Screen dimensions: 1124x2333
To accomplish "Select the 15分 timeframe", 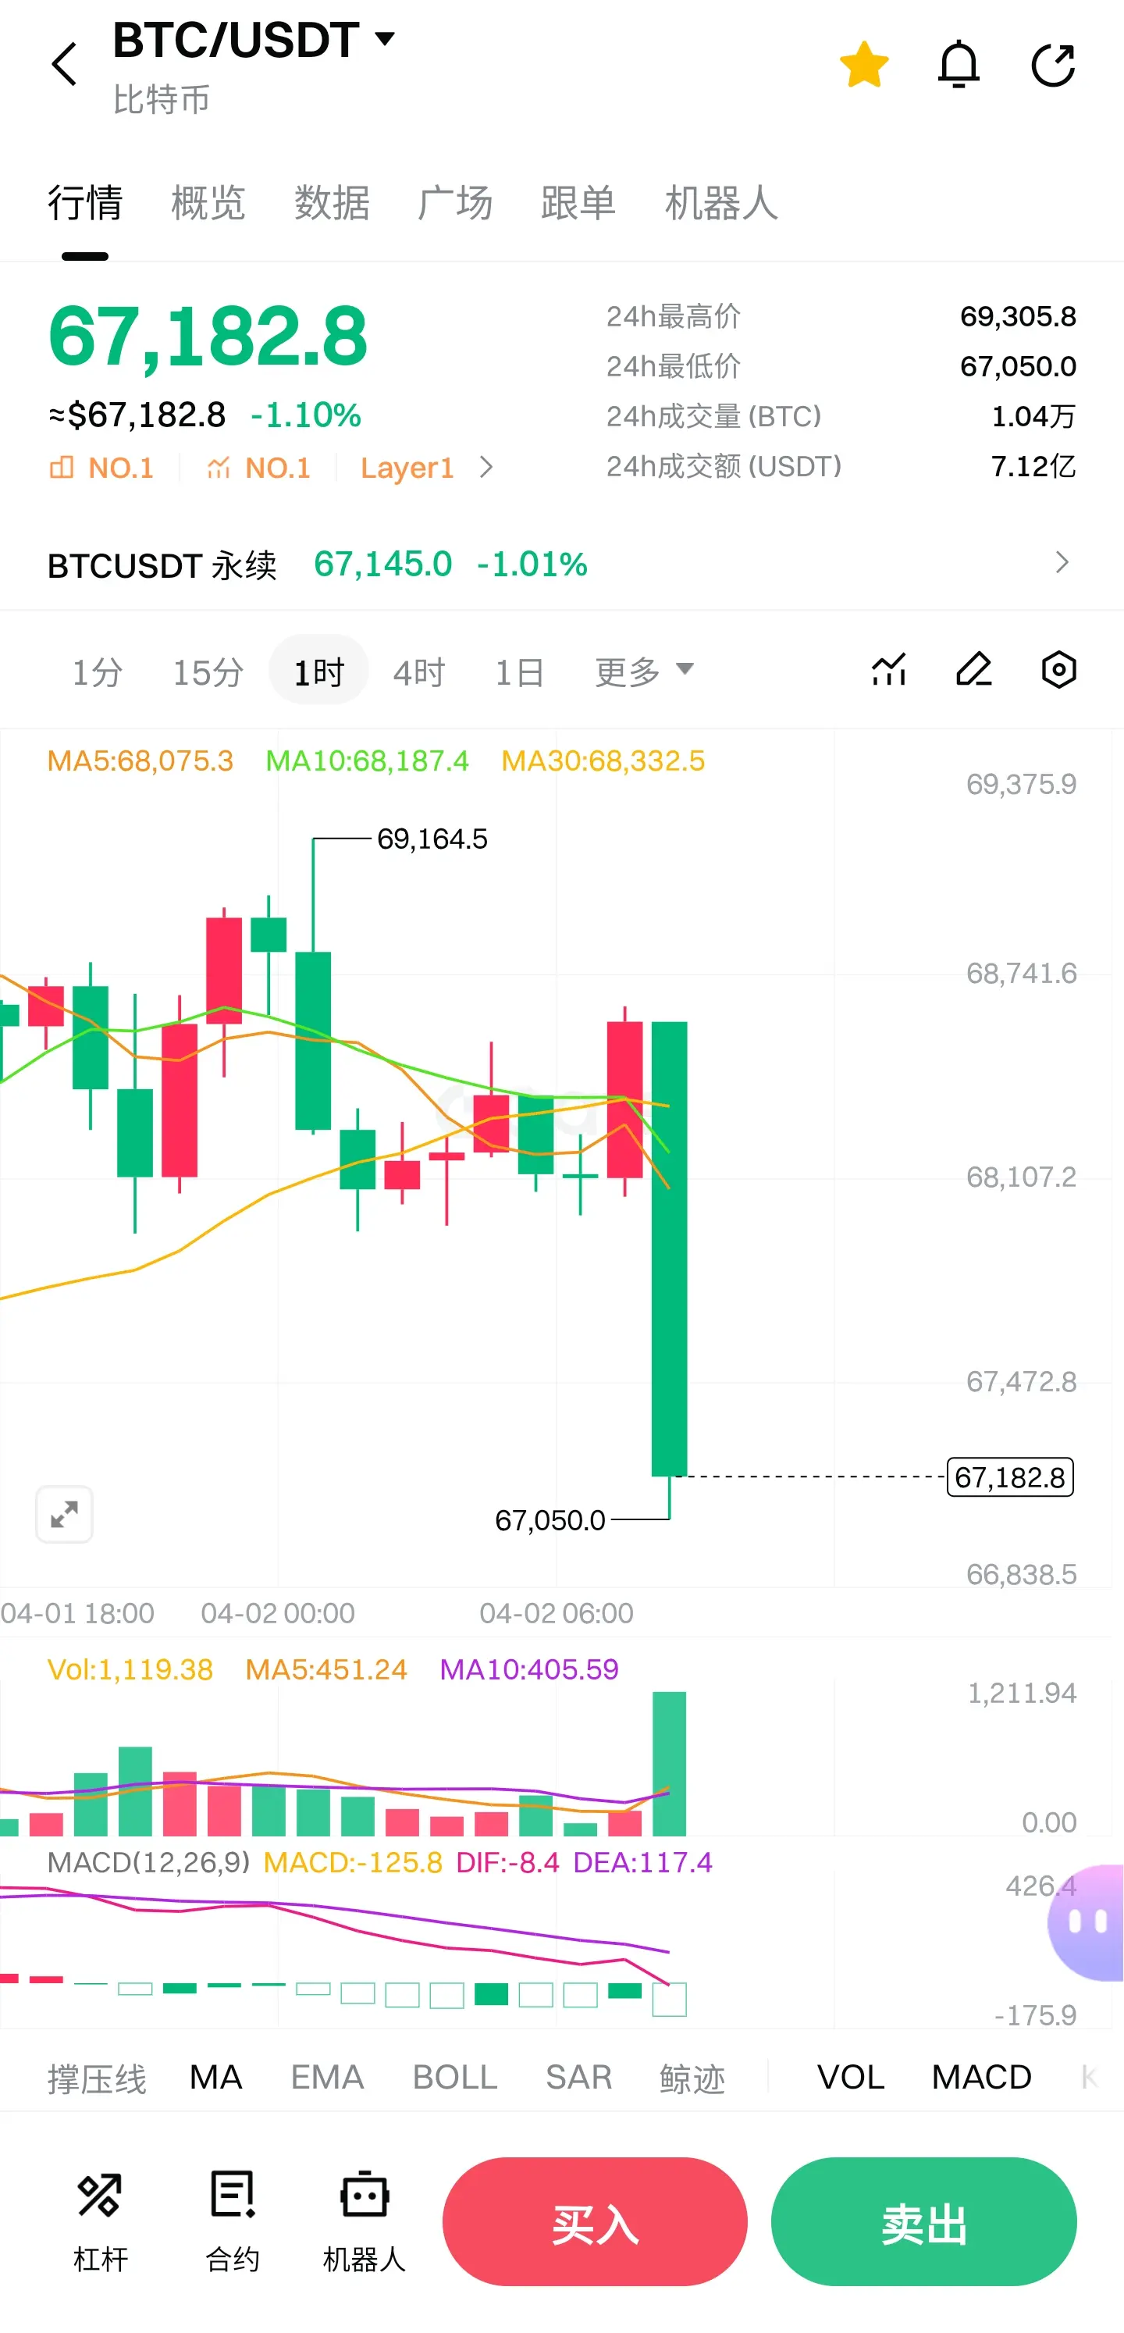I will click(208, 671).
